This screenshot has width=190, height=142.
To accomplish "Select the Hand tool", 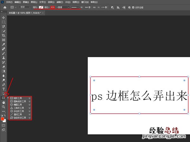I will point(4,103).
